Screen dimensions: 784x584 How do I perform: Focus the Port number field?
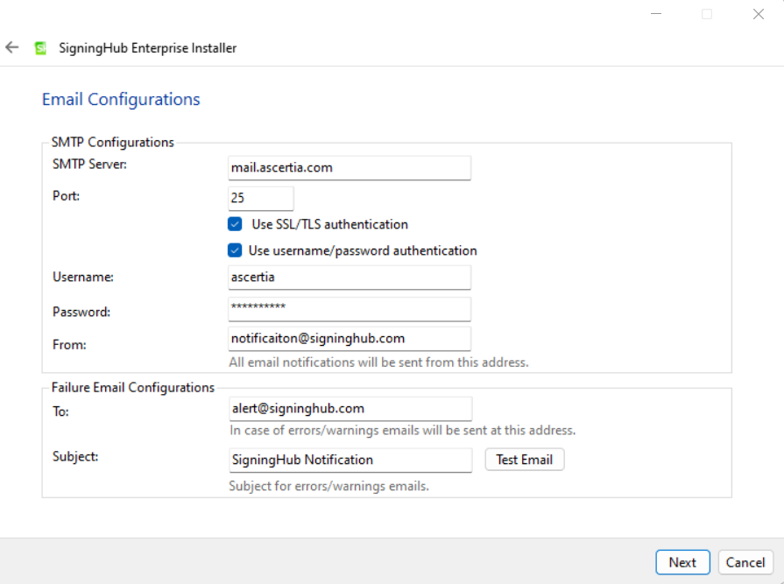(x=260, y=199)
